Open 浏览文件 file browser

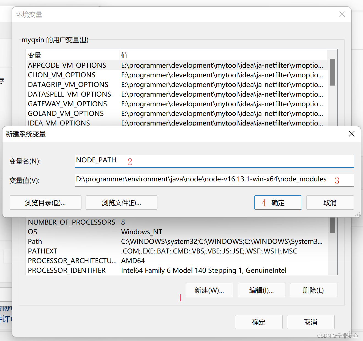pos(121,203)
